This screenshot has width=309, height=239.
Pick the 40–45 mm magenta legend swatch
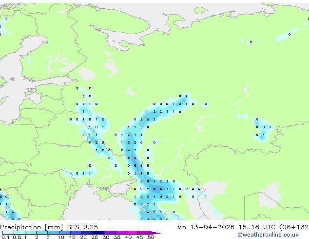pos(132,233)
